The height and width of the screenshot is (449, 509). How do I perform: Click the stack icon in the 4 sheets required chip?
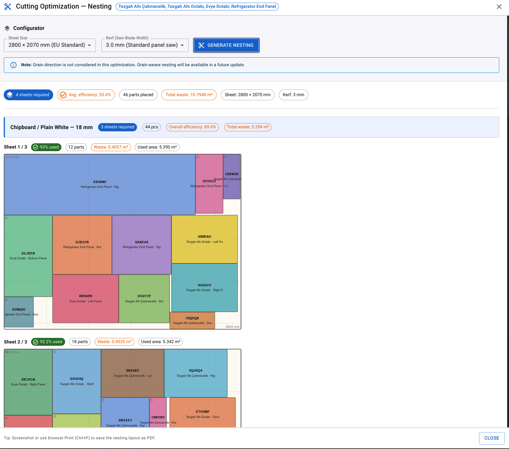[x=10, y=95]
